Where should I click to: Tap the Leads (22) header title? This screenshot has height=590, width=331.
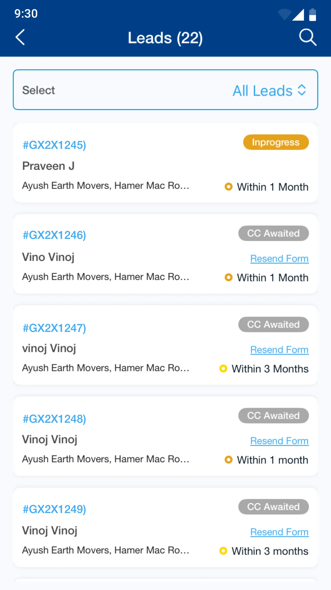click(x=165, y=38)
